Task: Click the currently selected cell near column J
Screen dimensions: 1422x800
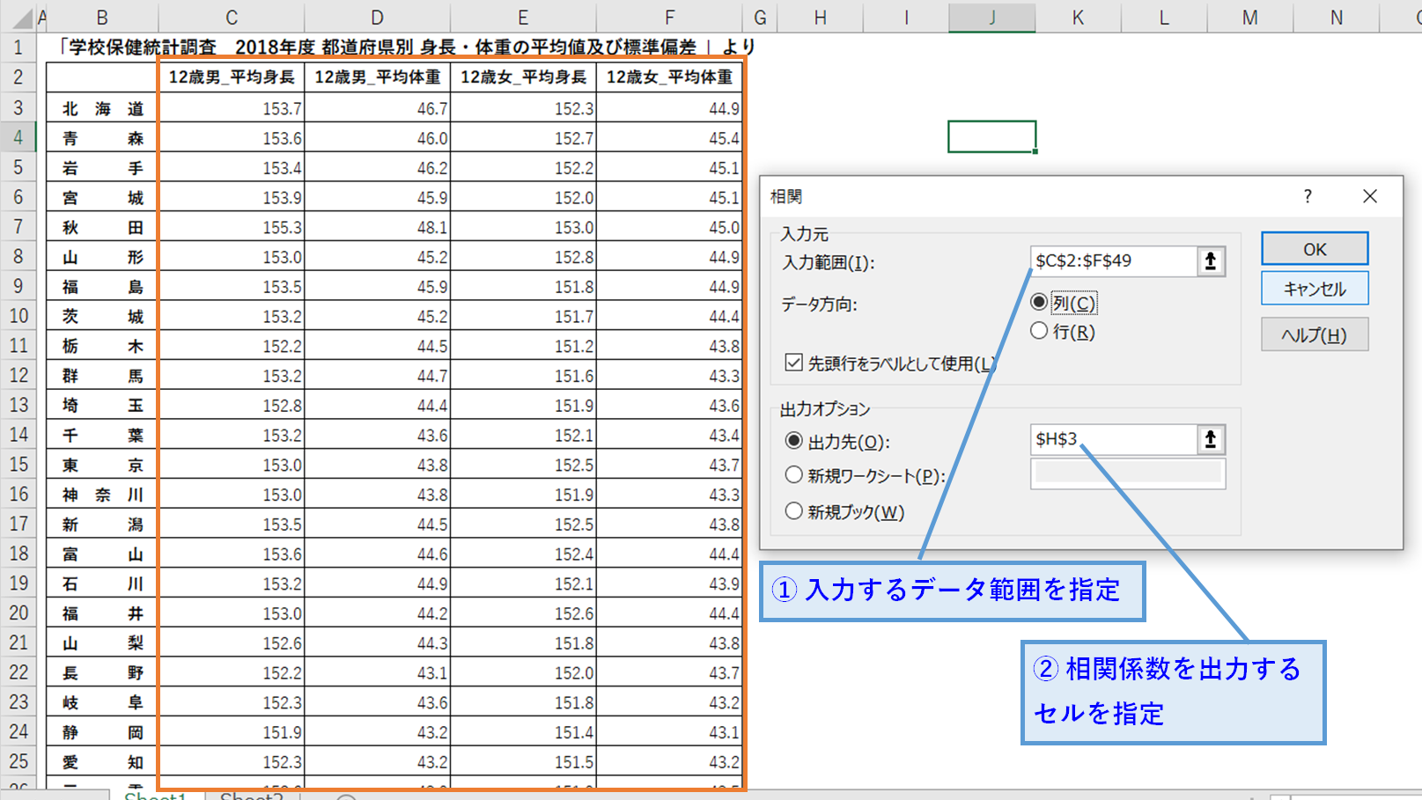Action: (991, 136)
